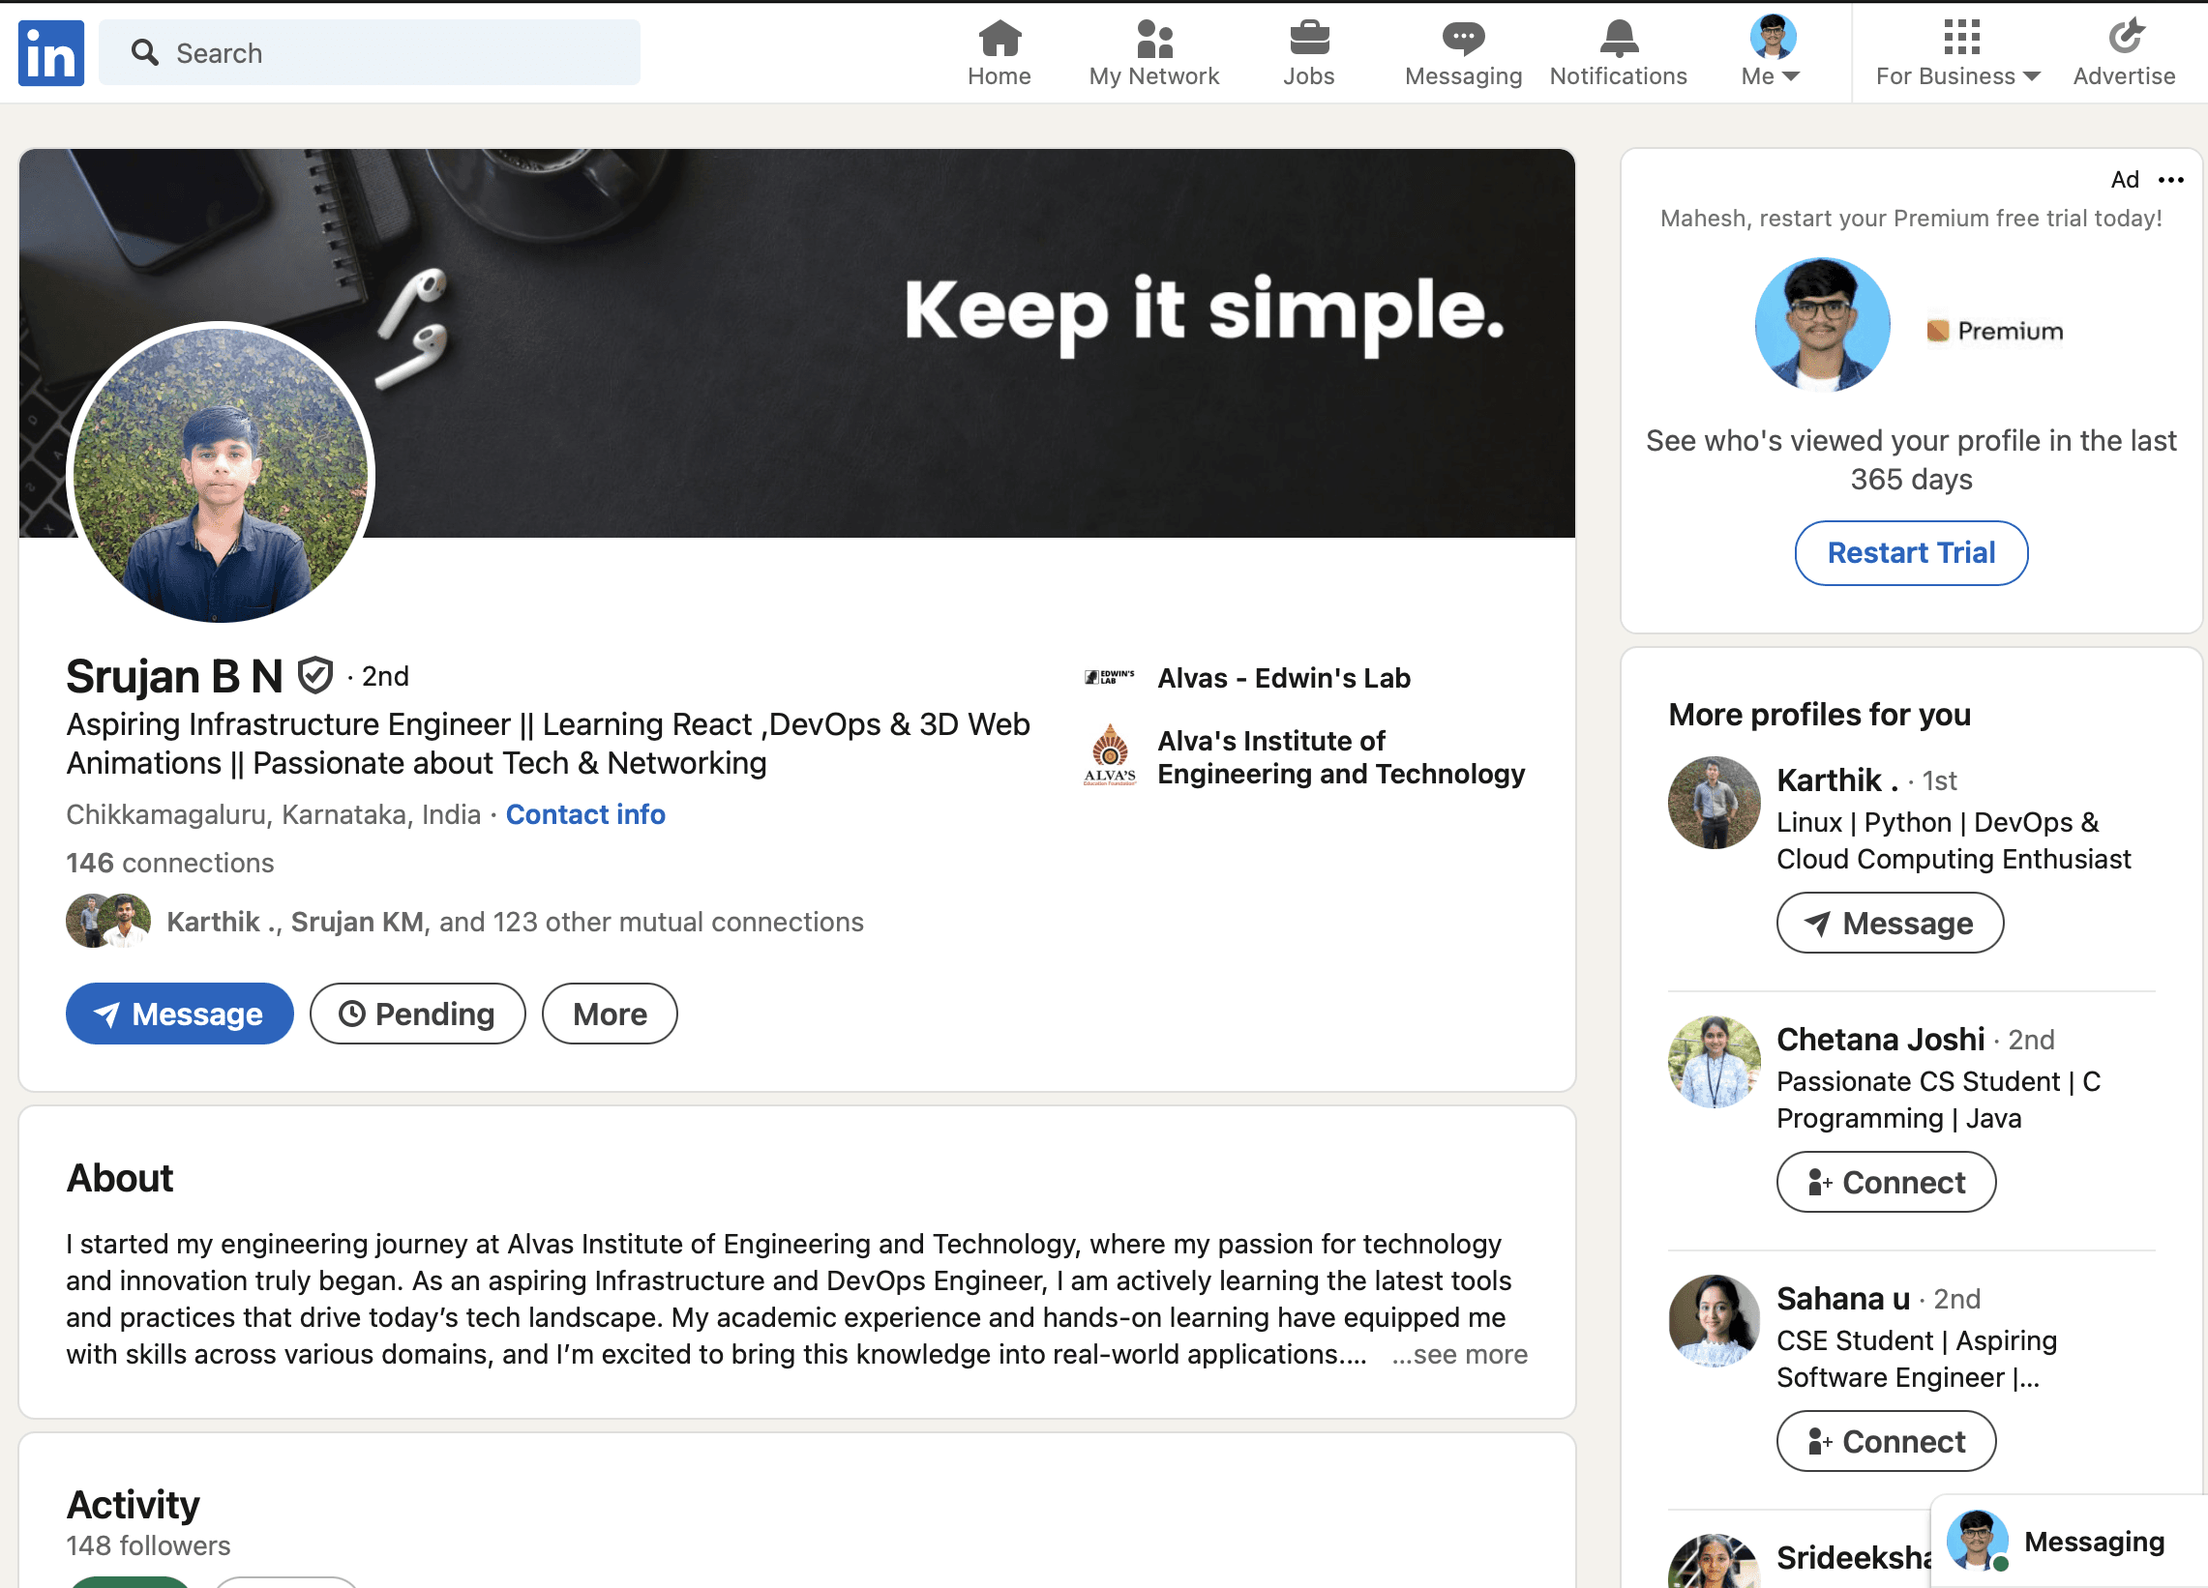
Task: Connect with Chetana Joshi
Action: click(1886, 1182)
